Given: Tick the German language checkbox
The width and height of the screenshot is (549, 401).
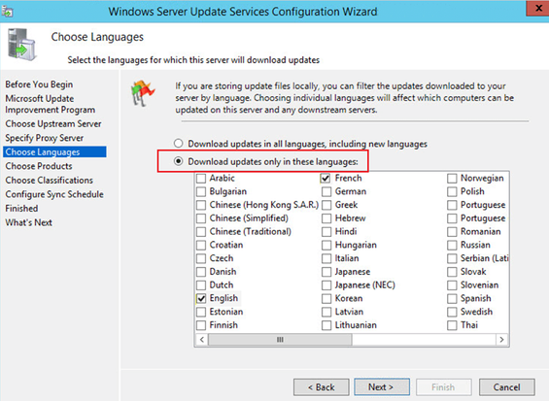Looking at the screenshot, I should 326,191.
